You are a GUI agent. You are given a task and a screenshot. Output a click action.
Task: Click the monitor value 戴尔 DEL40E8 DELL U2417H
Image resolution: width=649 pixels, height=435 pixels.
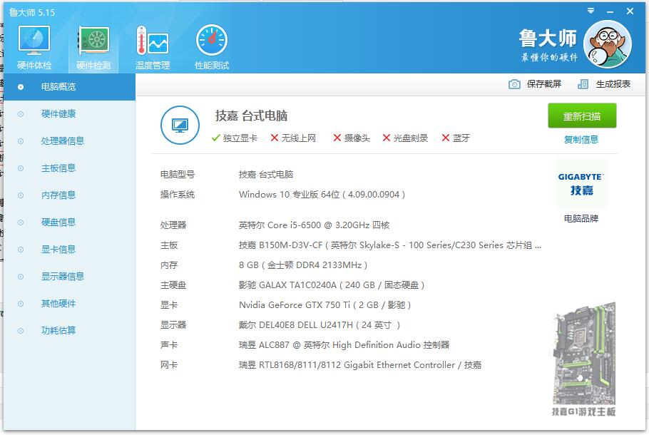coord(320,325)
